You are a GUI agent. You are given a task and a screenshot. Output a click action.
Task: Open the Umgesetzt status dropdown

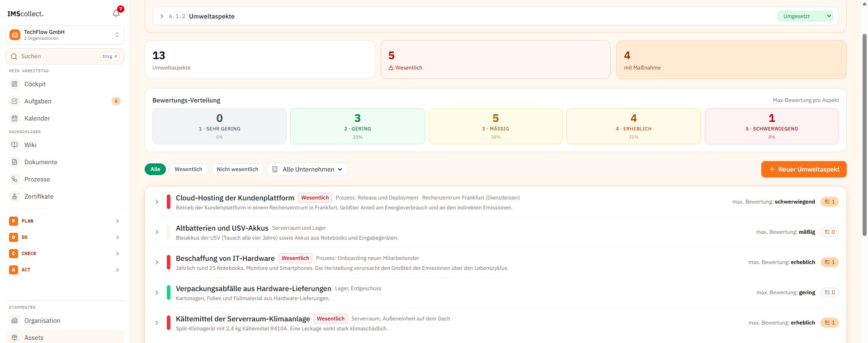click(805, 16)
